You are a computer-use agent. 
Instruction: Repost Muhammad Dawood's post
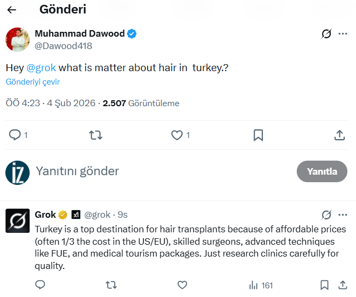95,135
